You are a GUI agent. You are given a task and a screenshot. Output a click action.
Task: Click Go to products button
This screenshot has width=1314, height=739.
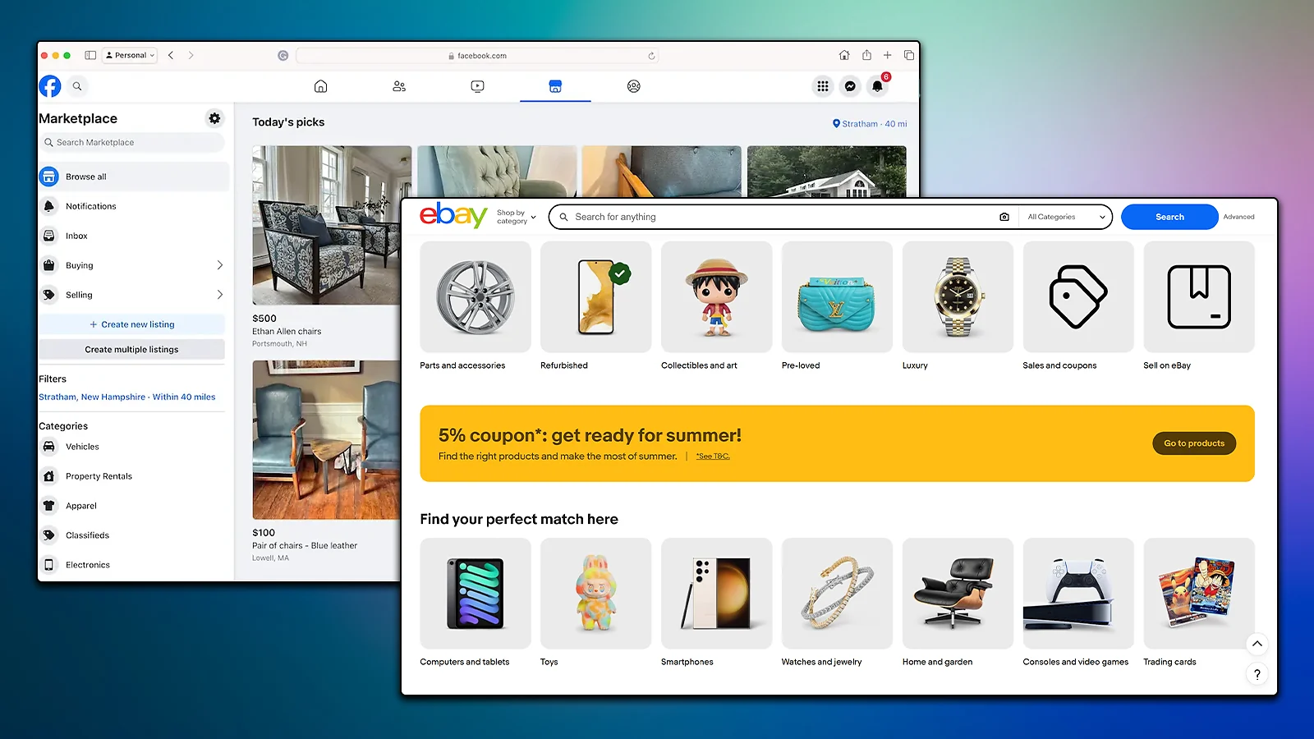1194,443
